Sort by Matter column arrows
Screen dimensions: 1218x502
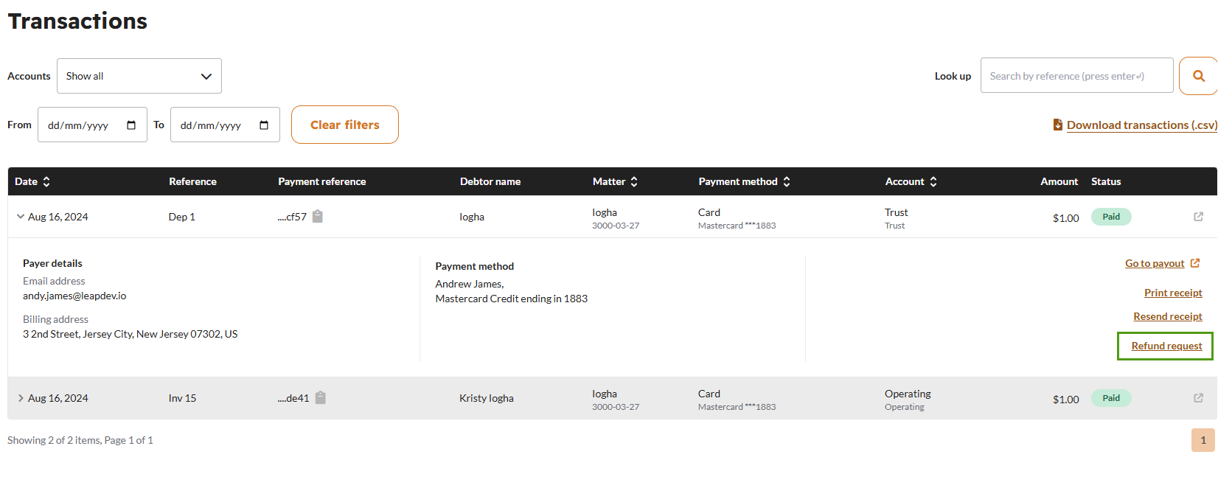pyautogui.click(x=634, y=181)
